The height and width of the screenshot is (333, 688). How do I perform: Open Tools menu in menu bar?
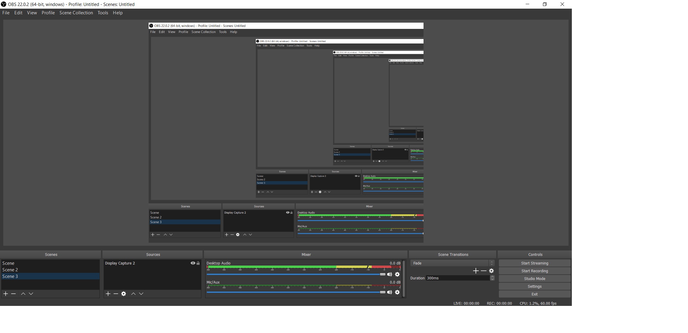[103, 12]
